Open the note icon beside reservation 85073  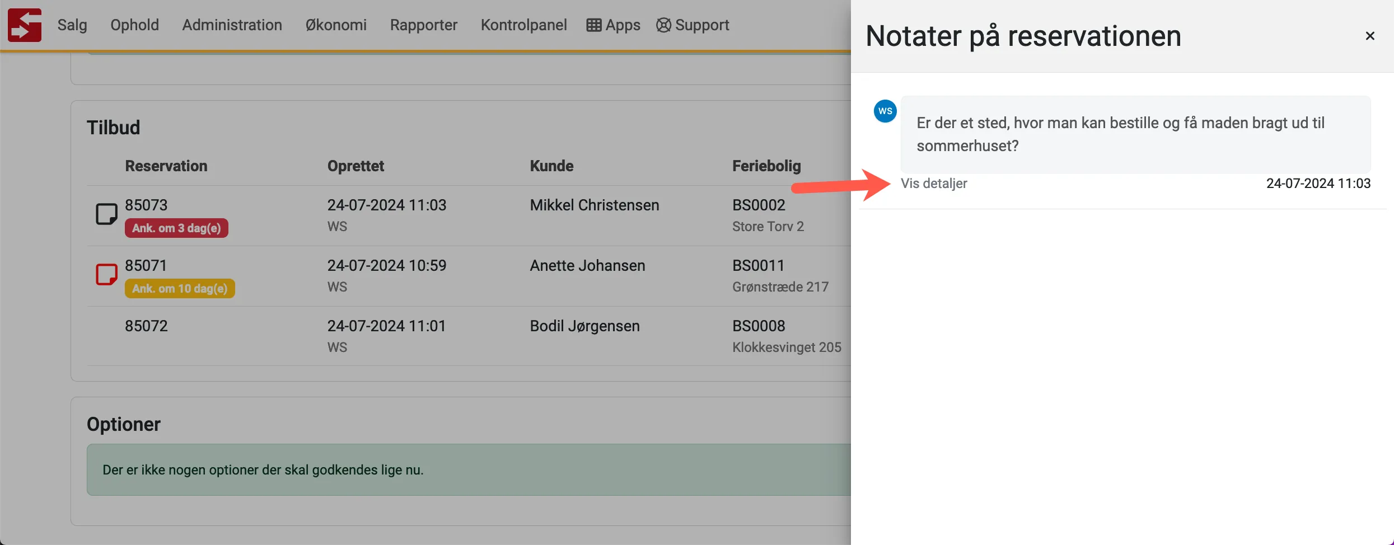106,213
